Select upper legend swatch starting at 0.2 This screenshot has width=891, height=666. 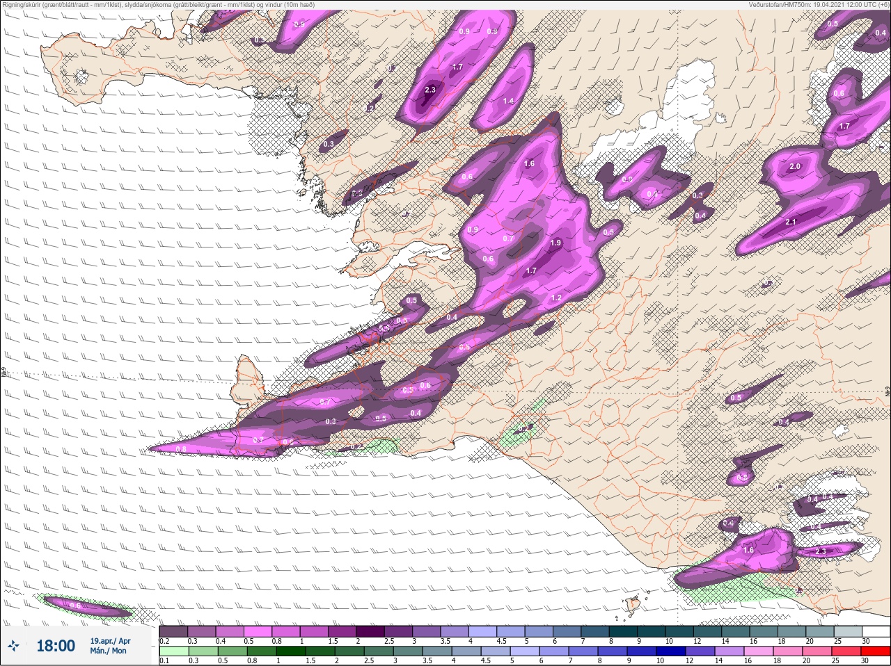pos(173,631)
